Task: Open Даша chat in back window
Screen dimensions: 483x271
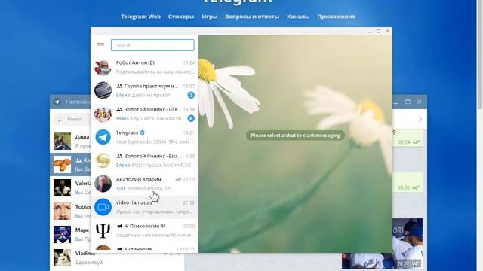Action: [70, 141]
